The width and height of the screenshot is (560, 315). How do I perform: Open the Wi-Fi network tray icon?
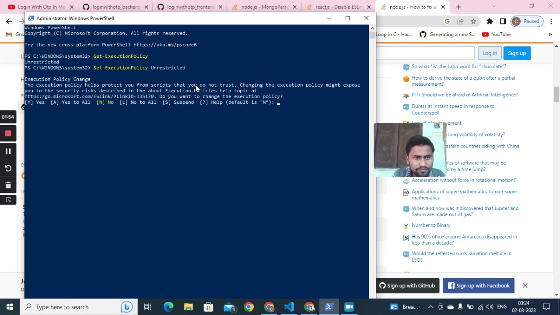tap(480, 307)
